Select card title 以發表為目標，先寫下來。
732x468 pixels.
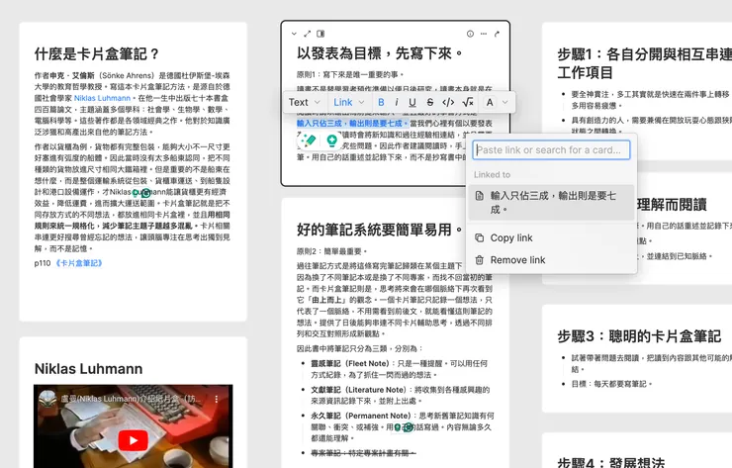[x=381, y=53]
